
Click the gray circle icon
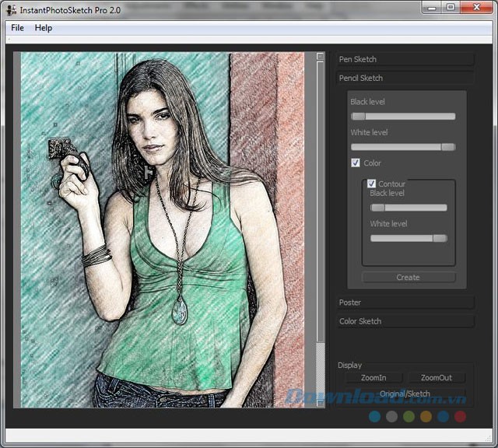coord(391,417)
